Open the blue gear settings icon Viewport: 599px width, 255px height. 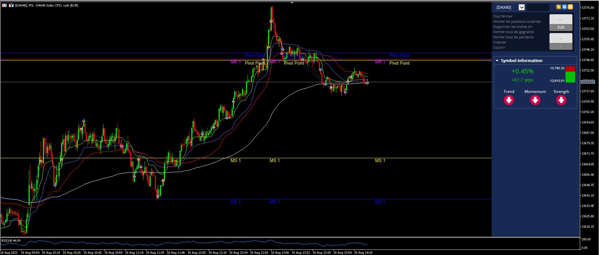[x=565, y=7]
